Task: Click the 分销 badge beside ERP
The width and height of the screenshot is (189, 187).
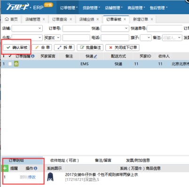Action: click(48, 5)
